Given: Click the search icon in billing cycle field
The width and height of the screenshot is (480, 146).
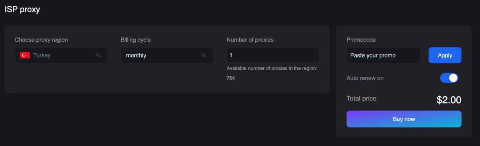Looking at the screenshot, I should tap(204, 55).
